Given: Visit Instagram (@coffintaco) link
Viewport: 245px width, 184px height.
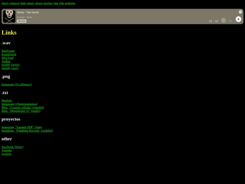Looking at the screenshot, I should coord(17,85).
